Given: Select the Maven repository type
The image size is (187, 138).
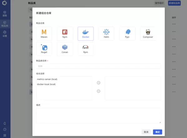Looking at the screenshot, I should tap(44, 34).
